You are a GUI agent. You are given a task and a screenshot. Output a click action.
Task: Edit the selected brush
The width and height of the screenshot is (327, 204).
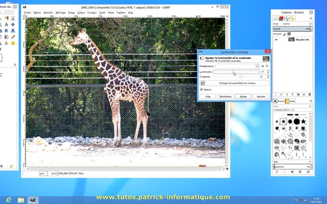[x=277, y=172]
